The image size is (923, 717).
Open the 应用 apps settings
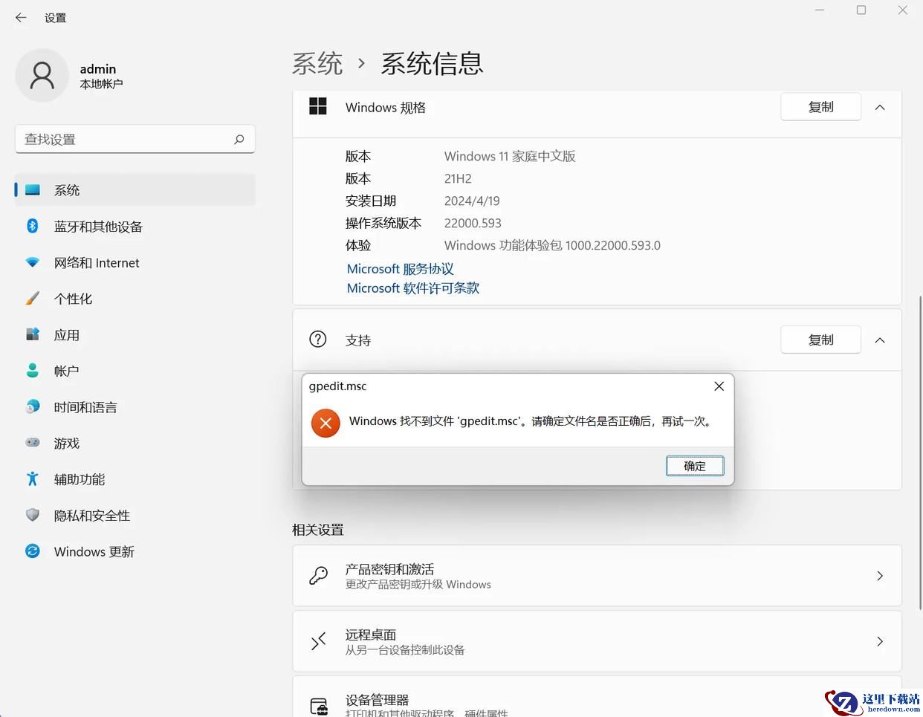(x=66, y=335)
